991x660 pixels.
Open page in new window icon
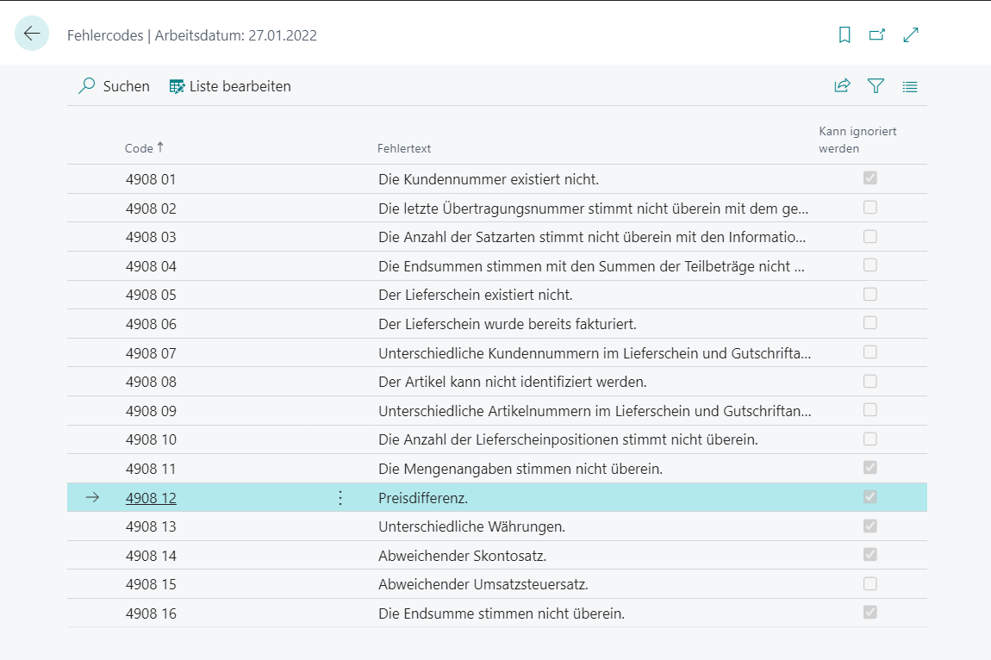tap(877, 35)
